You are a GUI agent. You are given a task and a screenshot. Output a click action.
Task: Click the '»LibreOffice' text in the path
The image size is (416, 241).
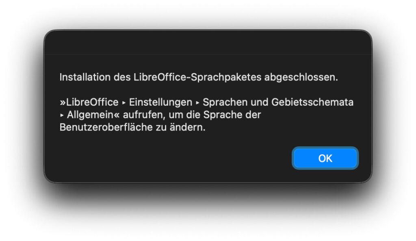(89, 102)
